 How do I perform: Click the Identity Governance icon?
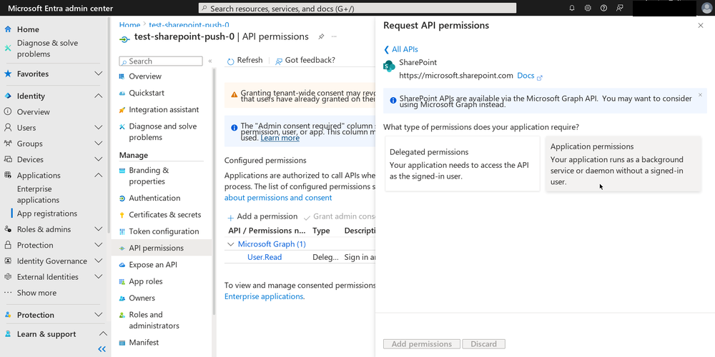(8, 261)
